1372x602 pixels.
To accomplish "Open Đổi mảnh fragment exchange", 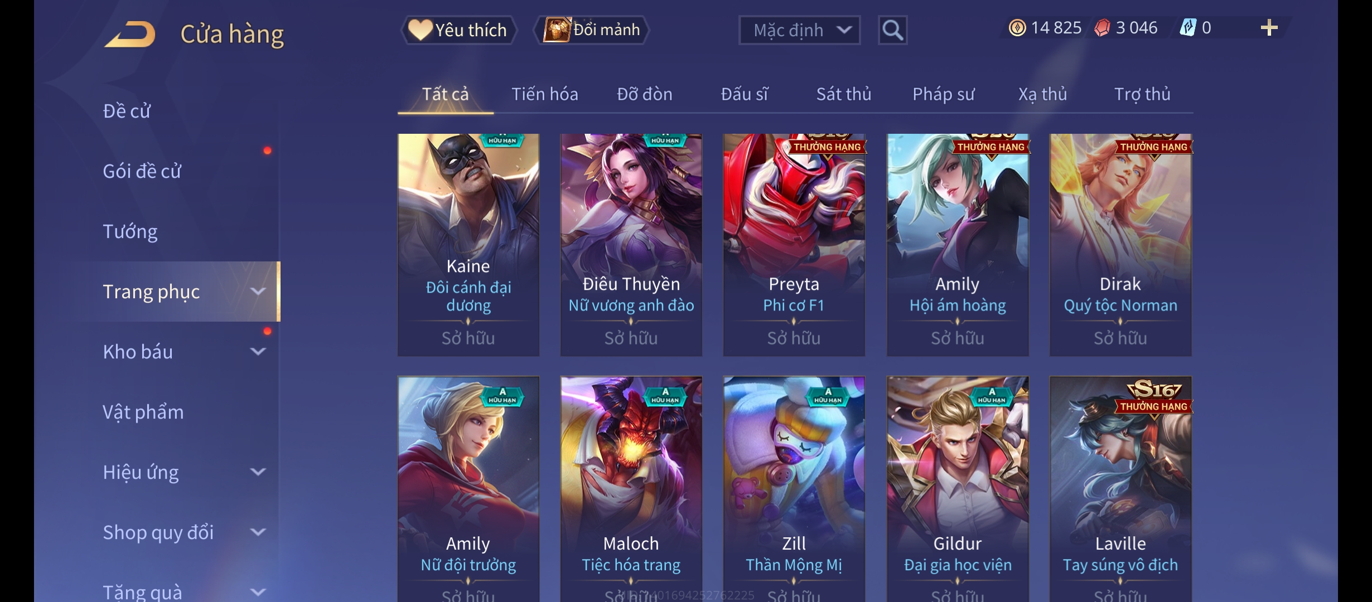I will tap(592, 30).
